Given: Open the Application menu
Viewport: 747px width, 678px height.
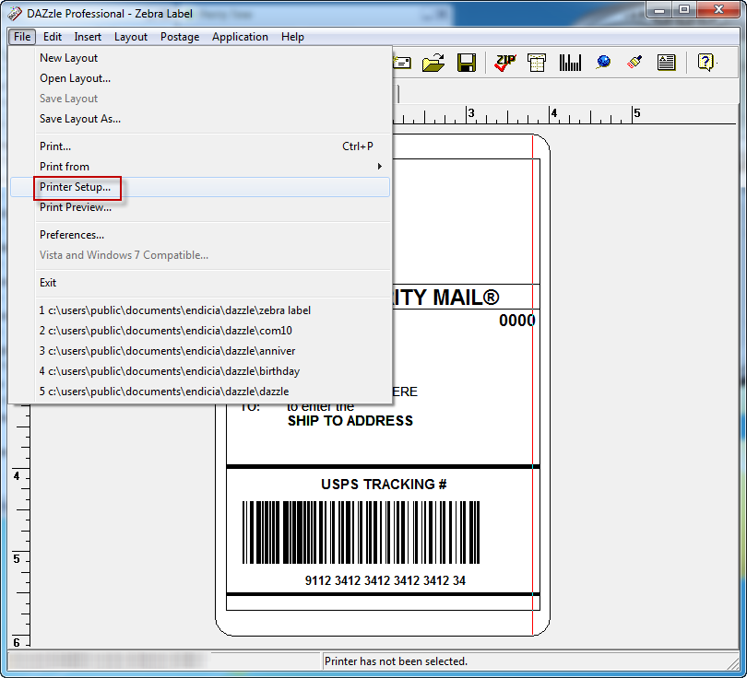Looking at the screenshot, I should click(x=240, y=37).
